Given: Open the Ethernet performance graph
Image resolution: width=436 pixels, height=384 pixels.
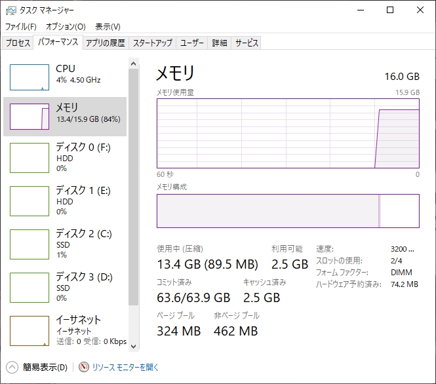Looking at the screenshot, I should click(30, 330).
